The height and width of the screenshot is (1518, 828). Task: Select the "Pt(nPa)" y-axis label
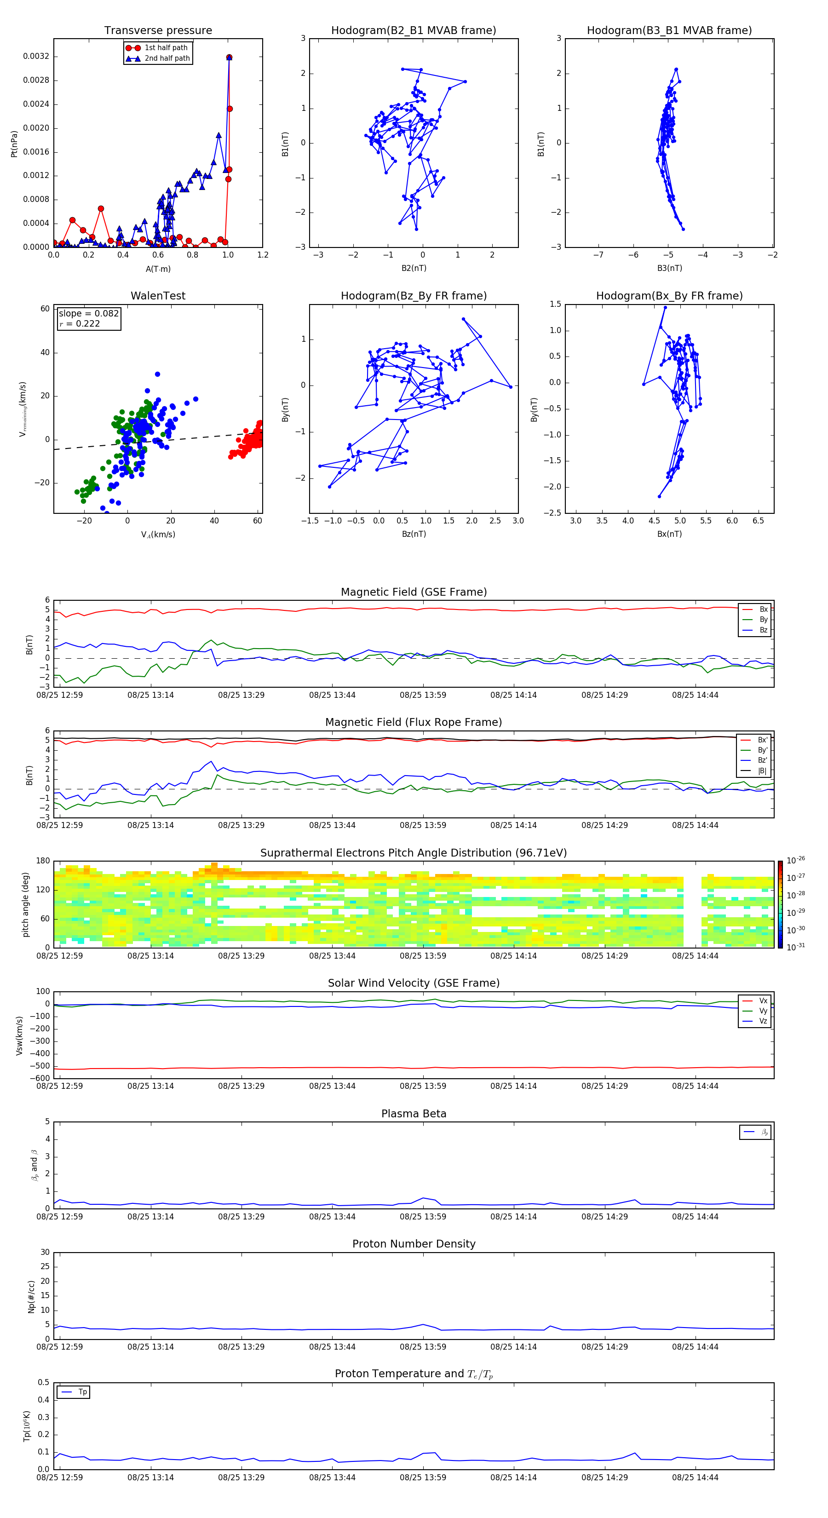[x=14, y=144]
